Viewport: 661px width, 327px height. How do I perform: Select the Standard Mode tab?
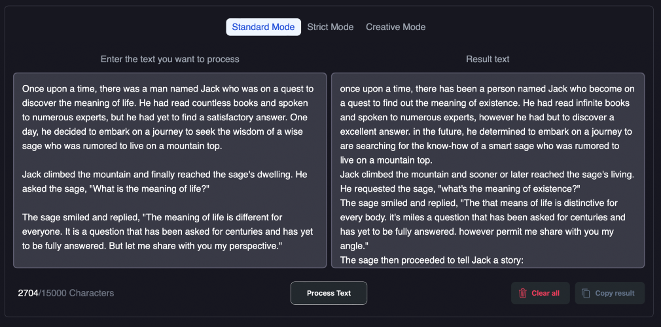[x=264, y=27]
